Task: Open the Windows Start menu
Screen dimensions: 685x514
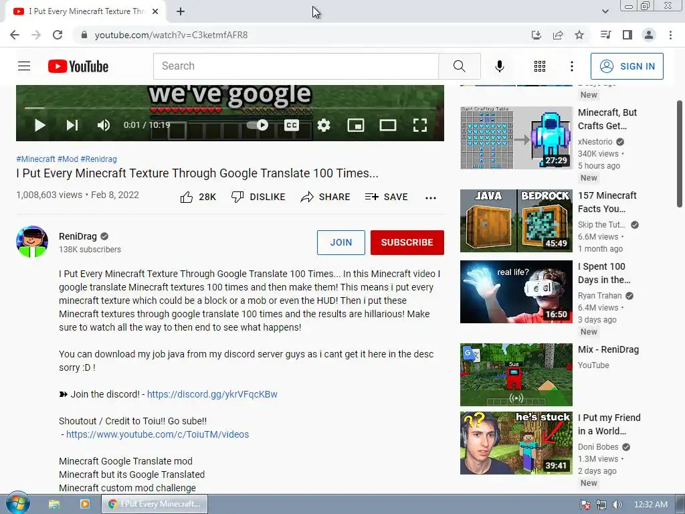Action: pos(17,503)
